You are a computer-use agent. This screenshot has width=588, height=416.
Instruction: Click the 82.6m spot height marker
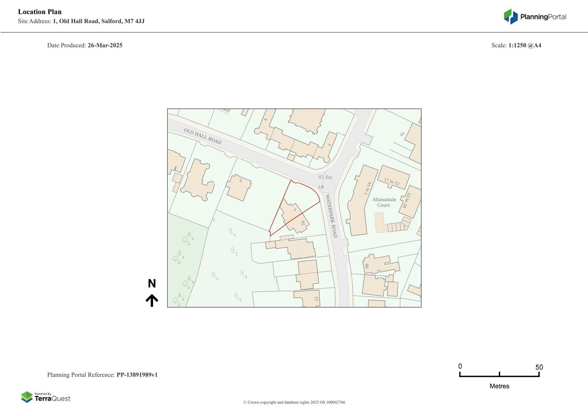325,177
